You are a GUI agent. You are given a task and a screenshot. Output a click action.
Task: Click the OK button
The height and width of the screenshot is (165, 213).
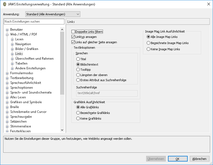tap(178, 159)
